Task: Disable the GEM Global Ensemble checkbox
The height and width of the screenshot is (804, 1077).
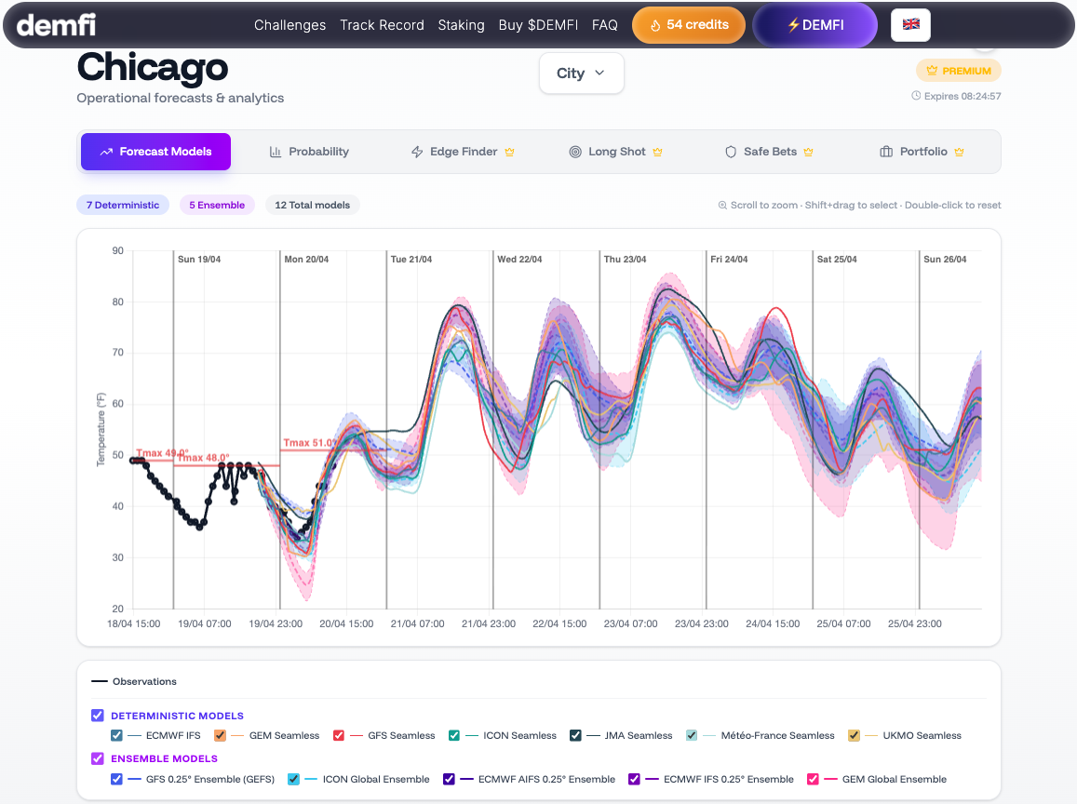Action: click(813, 779)
